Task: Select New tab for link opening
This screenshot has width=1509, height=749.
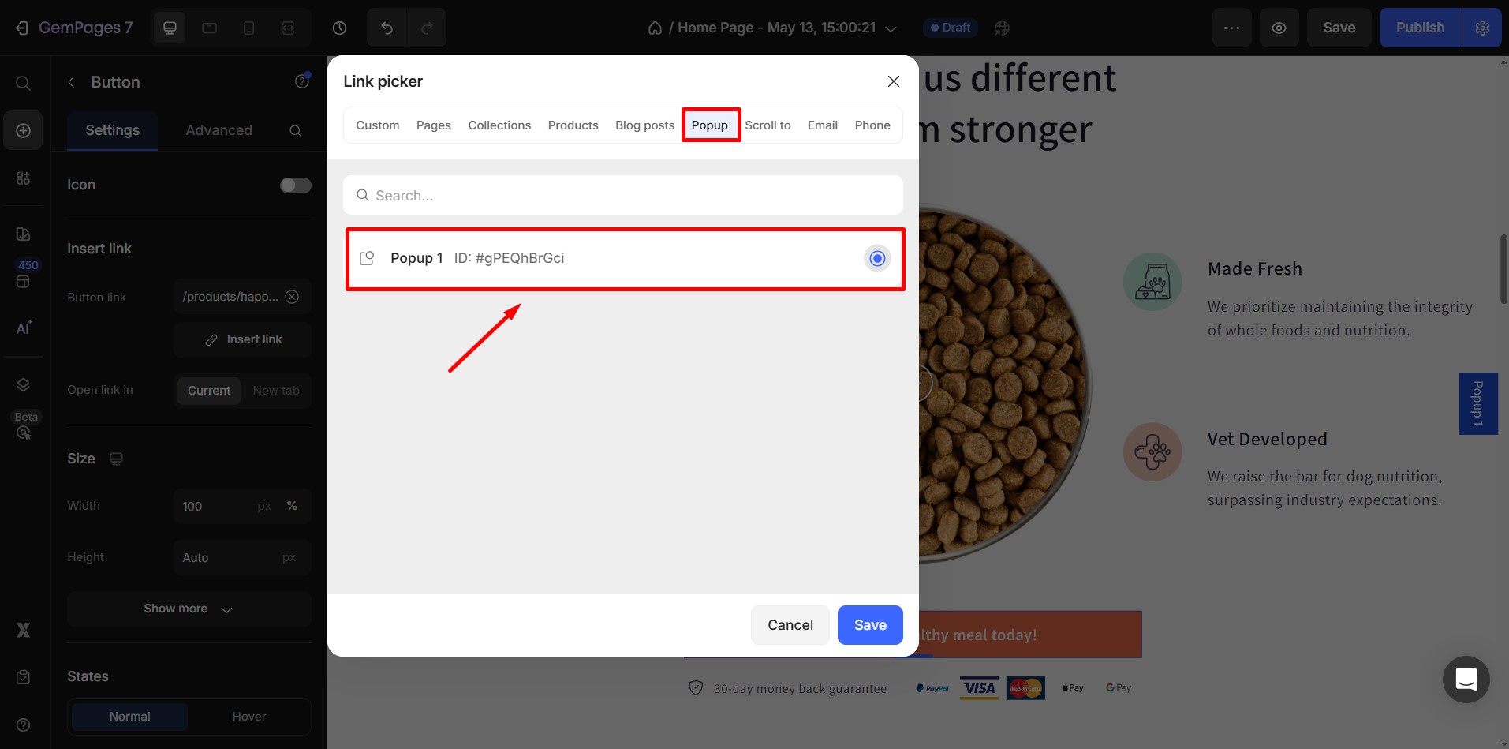Action: pos(275,390)
